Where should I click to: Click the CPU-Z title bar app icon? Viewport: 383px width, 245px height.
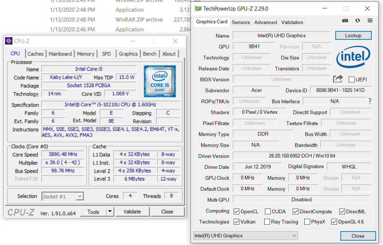pyautogui.click(x=9, y=41)
